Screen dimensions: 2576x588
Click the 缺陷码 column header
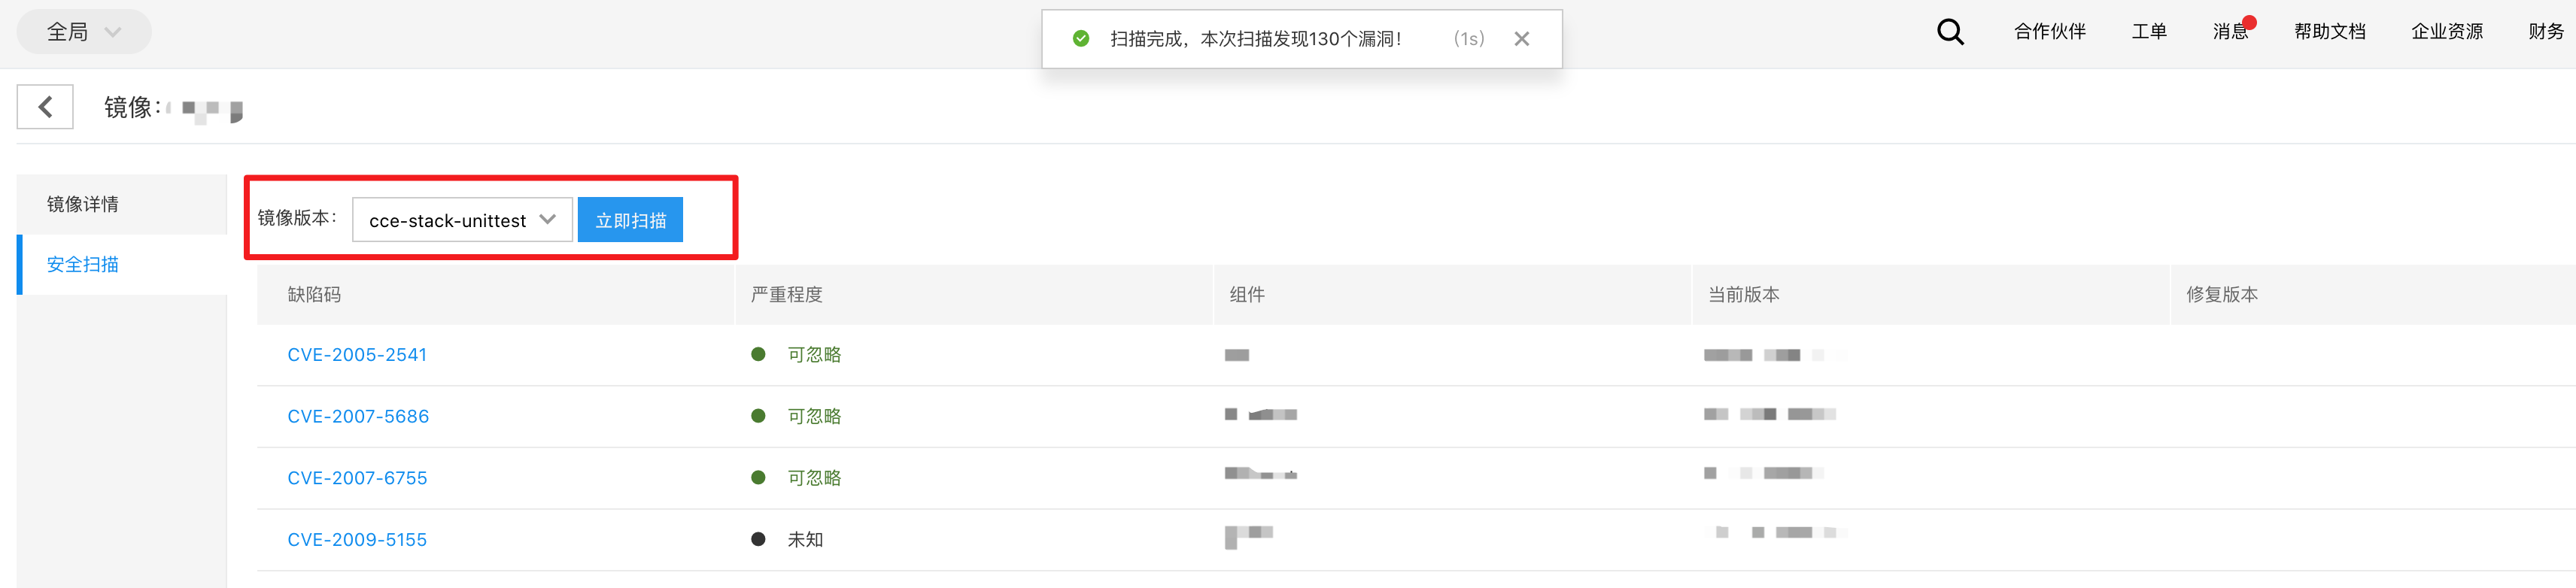click(314, 294)
